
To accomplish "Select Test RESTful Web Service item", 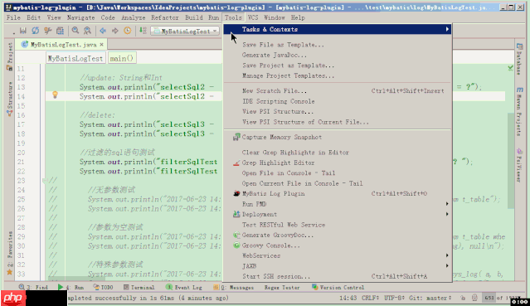I will pyautogui.click(x=338, y=225).
